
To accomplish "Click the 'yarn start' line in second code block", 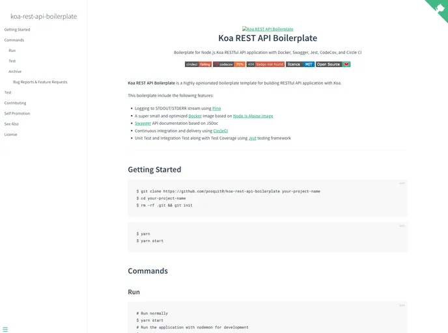I will pyautogui.click(x=150, y=241).
